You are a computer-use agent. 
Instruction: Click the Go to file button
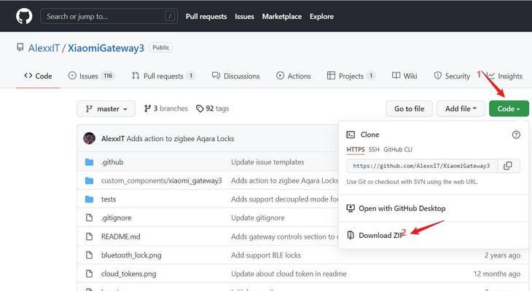click(x=409, y=108)
